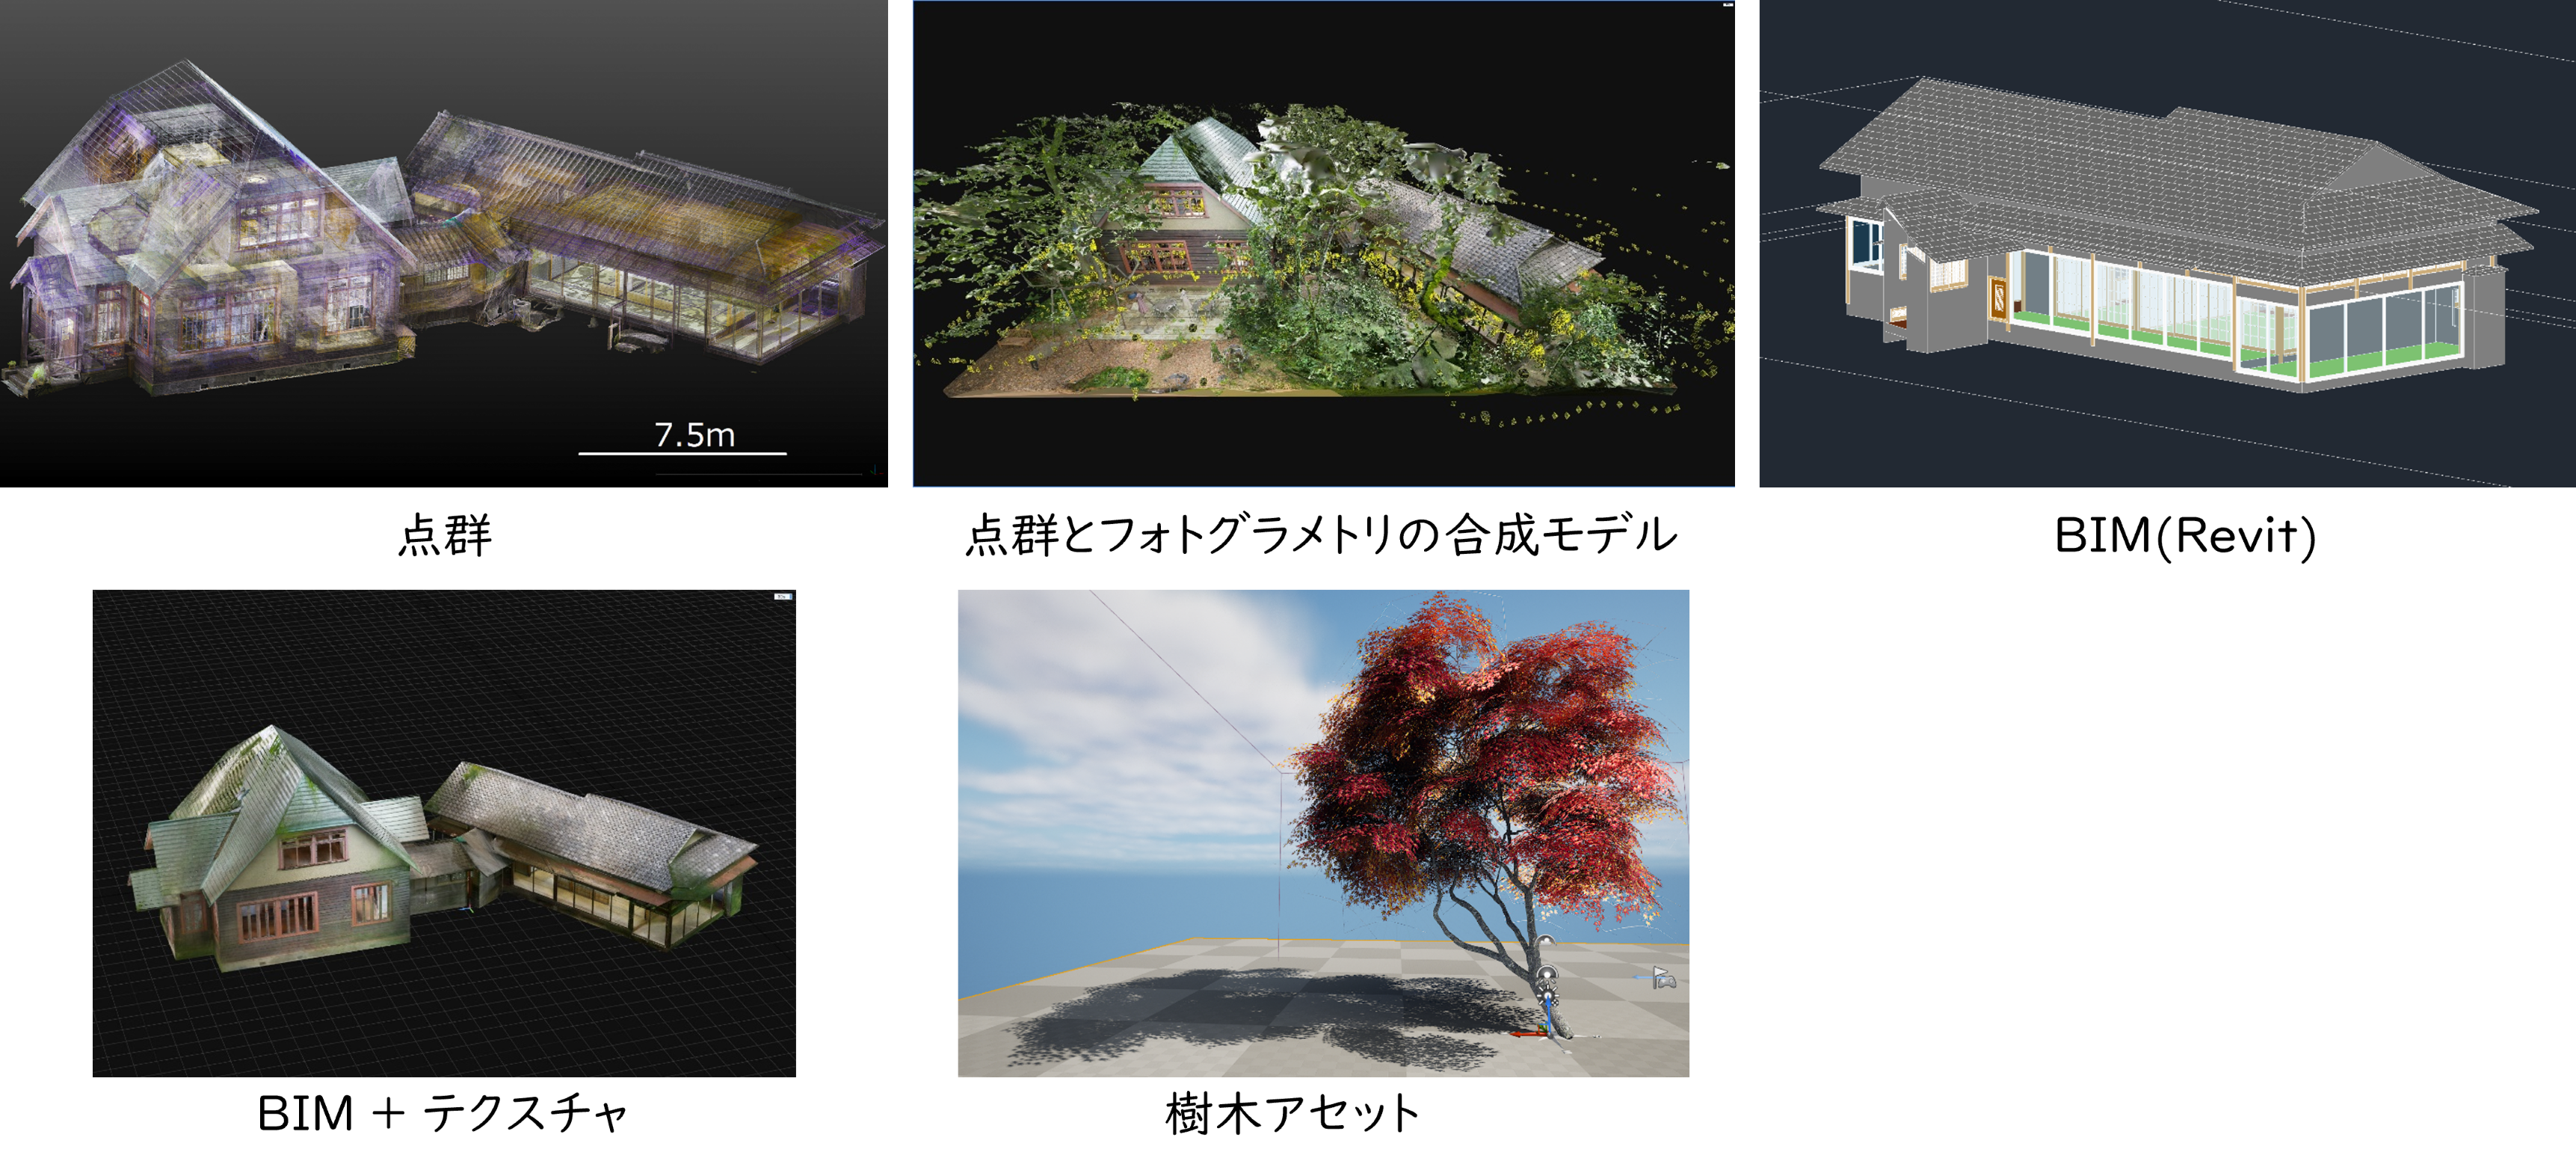Click the green-red plane handle on gizmo
Image resolution: width=2576 pixels, height=1176 pixels.
click(1542, 1028)
